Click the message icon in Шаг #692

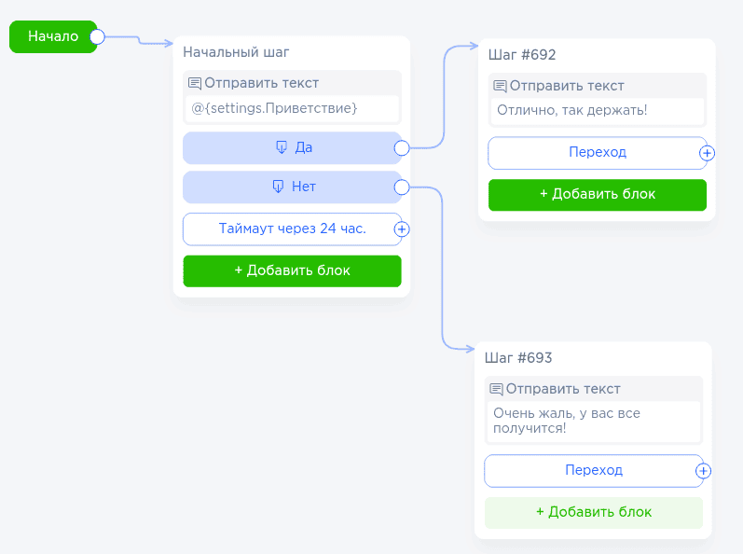coord(500,86)
